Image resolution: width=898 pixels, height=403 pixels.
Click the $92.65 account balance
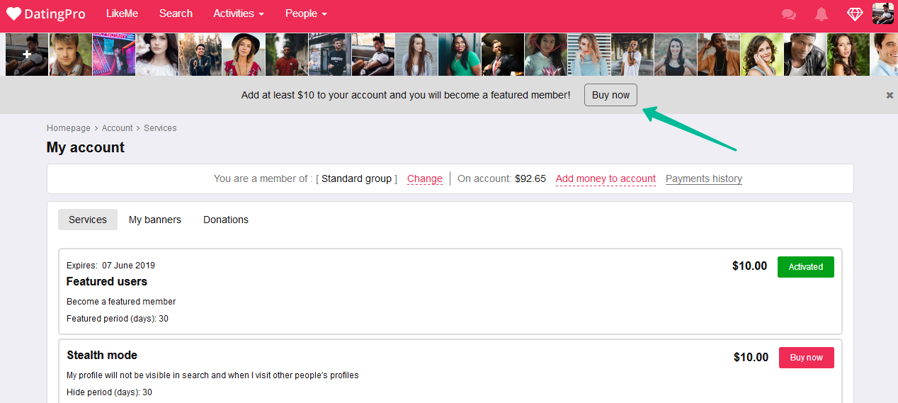(x=530, y=178)
